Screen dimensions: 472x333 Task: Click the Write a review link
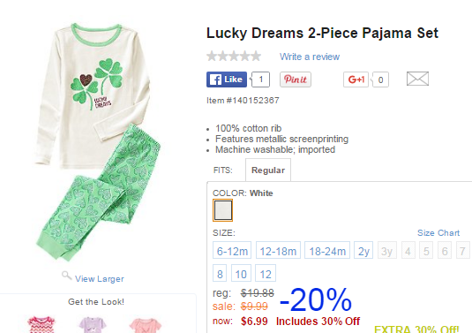click(x=310, y=57)
